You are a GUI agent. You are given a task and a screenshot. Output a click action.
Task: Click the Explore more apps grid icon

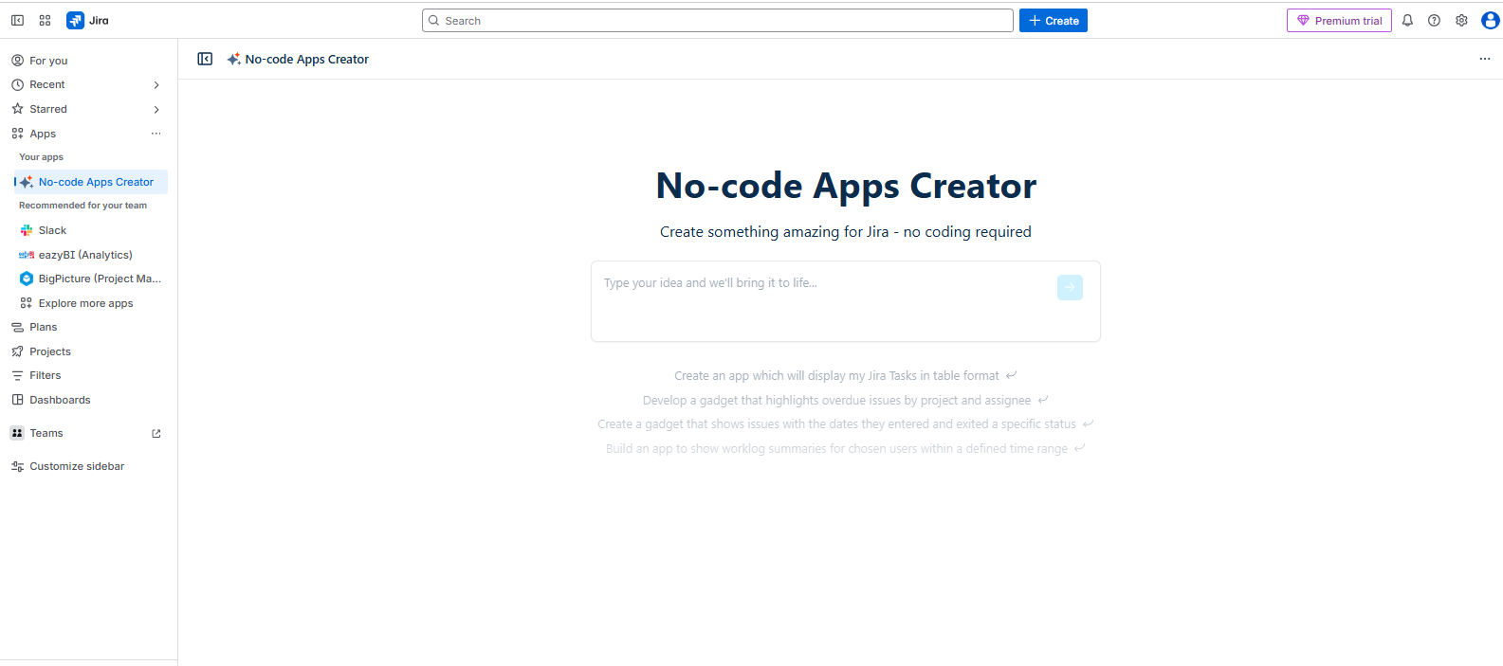coord(27,303)
